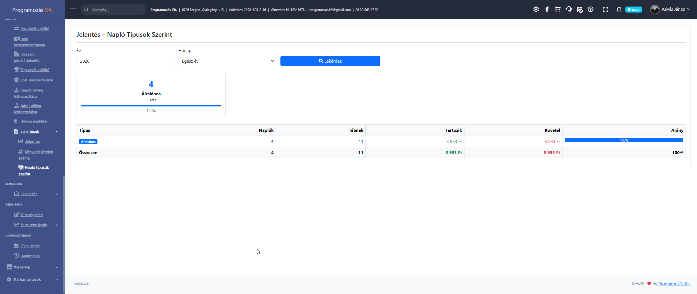697x294 pixels.
Task: Click the Általános summary card progress bar
Action: point(151,106)
